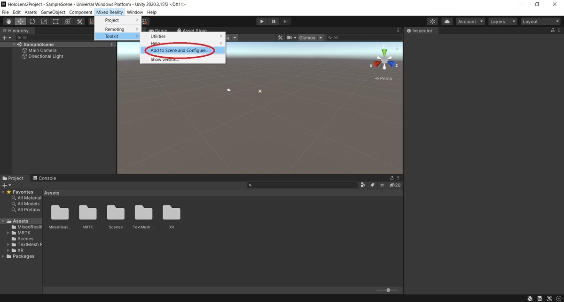Adjust the asset icon size slider
Image resolution: width=564 pixels, height=302 pixels.
click(x=388, y=290)
